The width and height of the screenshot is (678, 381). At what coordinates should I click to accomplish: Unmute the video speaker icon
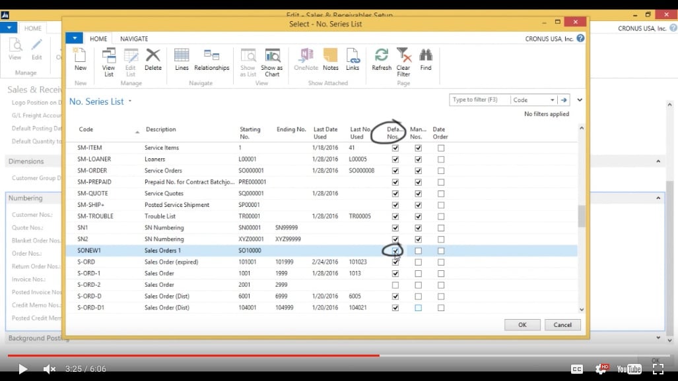(x=50, y=369)
